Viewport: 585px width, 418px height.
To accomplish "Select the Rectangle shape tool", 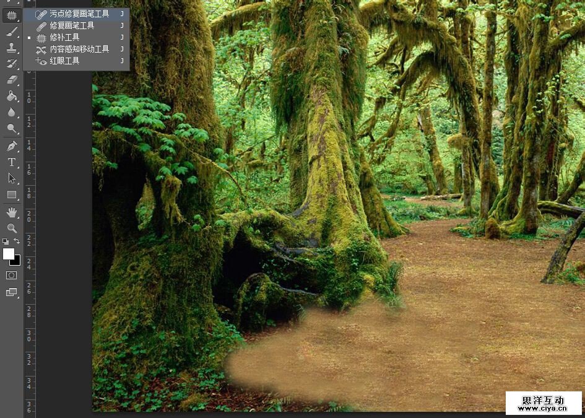I will [x=12, y=194].
